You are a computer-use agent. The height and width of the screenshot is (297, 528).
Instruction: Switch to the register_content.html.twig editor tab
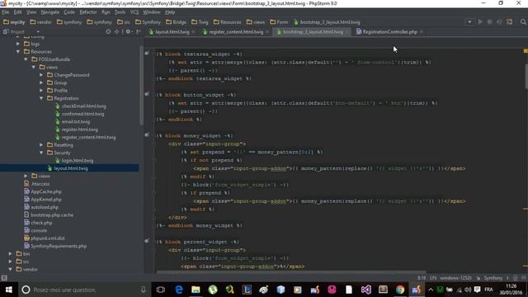pyautogui.click(x=236, y=31)
